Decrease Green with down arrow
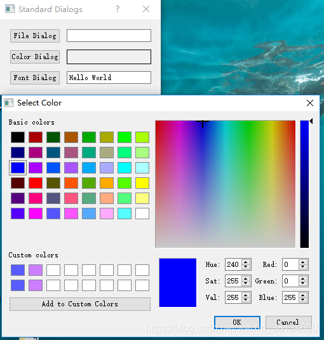Viewport: 324px width, 340px height. pos(303,283)
